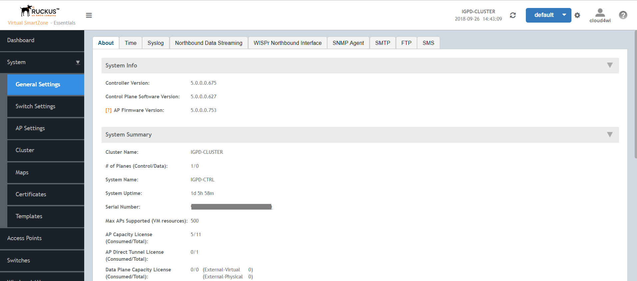Open the Northbound Data Streaming tab

209,43
